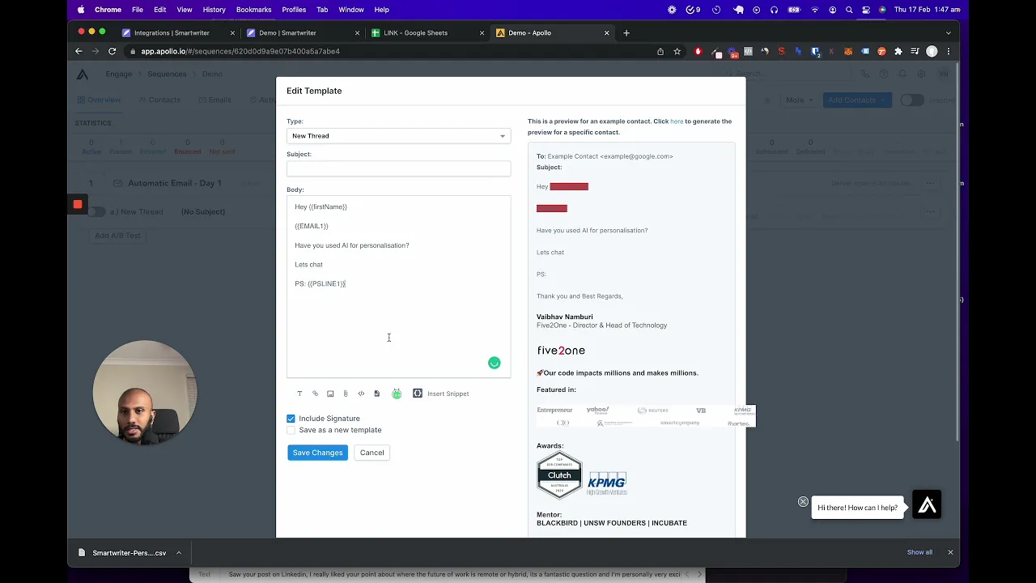
Task: Expand the Smartwriter csv download options
Action: pyautogui.click(x=179, y=553)
